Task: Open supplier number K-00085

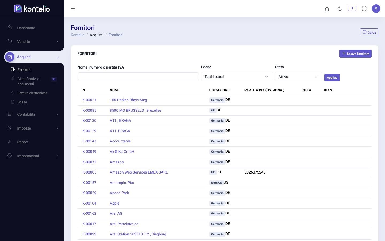Action: click(89, 110)
